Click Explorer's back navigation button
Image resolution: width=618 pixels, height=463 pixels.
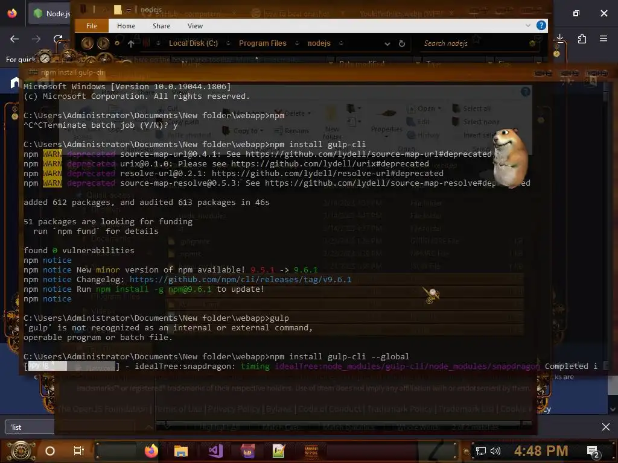tap(87, 43)
